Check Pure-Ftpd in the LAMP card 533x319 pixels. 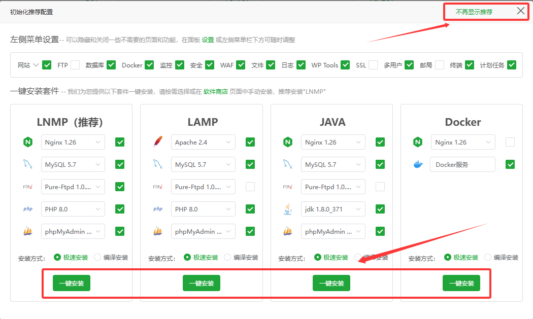pyautogui.click(x=250, y=187)
